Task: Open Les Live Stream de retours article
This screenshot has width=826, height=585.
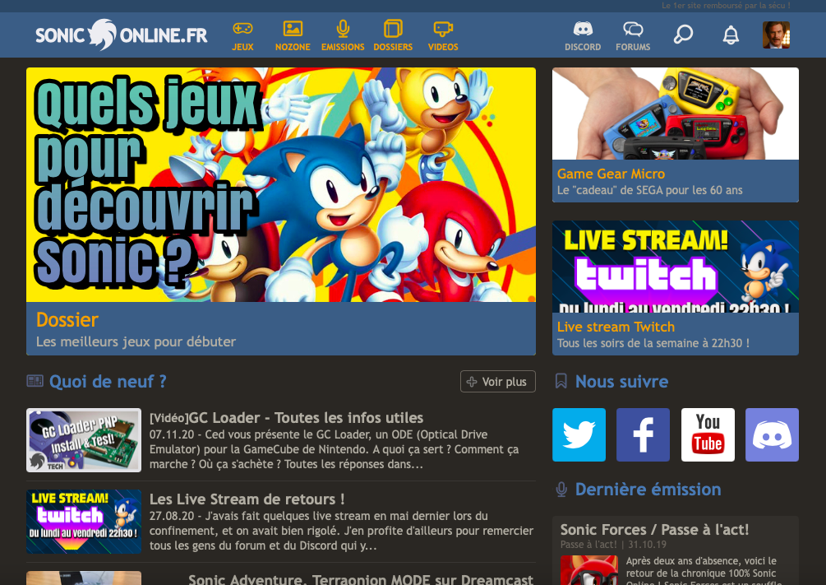Action: [247, 499]
